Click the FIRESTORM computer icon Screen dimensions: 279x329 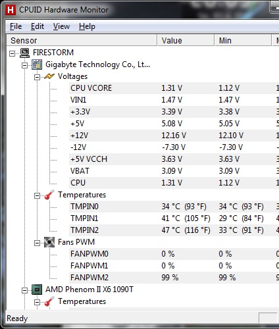tap(25, 53)
